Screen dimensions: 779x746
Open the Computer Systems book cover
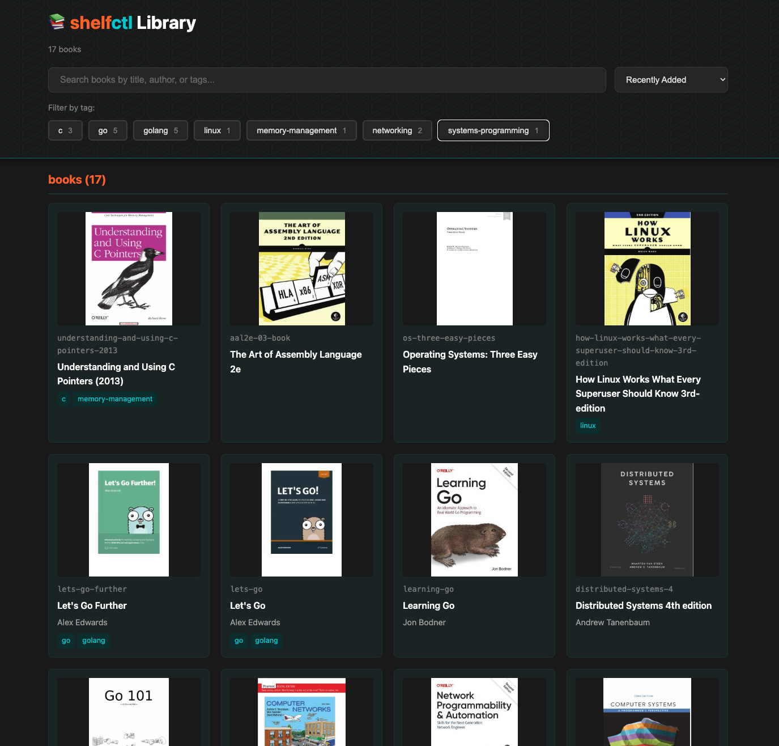coord(647,712)
